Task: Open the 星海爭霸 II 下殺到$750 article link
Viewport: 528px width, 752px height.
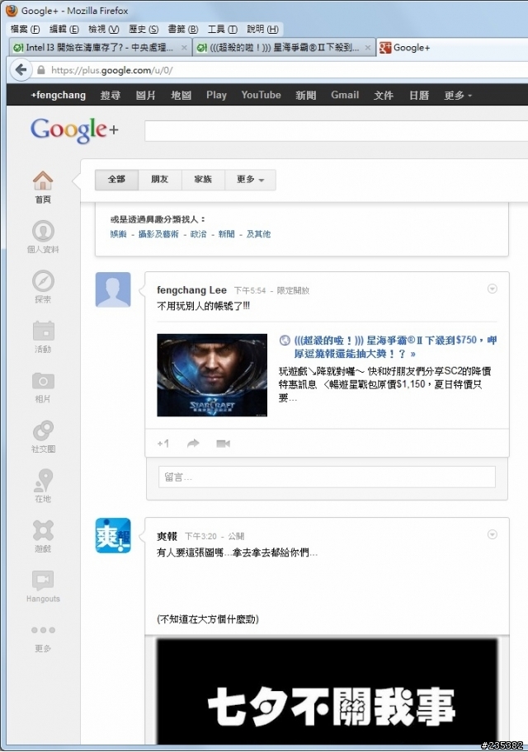Action: tap(395, 347)
